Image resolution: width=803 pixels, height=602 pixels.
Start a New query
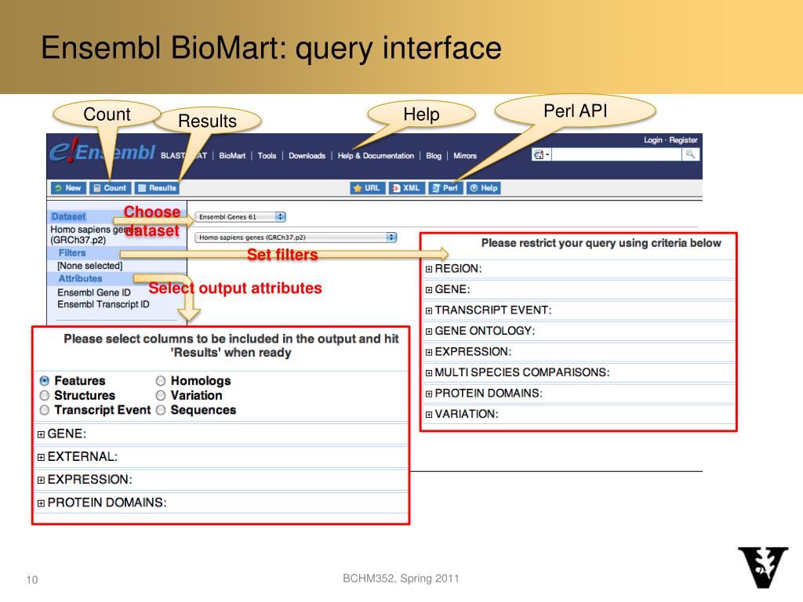68,188
